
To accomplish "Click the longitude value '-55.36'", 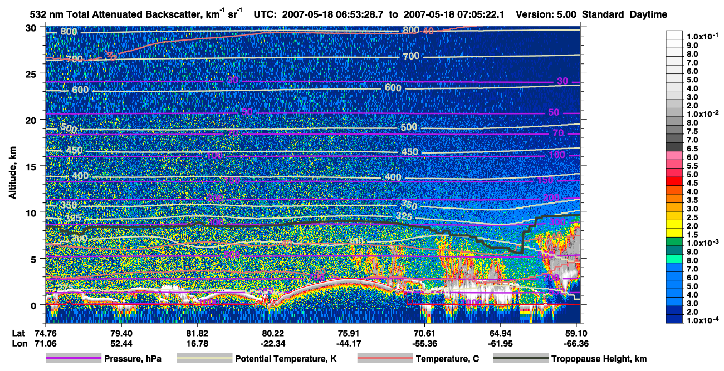I will [x=425, y=343].
